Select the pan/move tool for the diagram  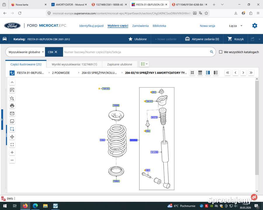(12, 137)
